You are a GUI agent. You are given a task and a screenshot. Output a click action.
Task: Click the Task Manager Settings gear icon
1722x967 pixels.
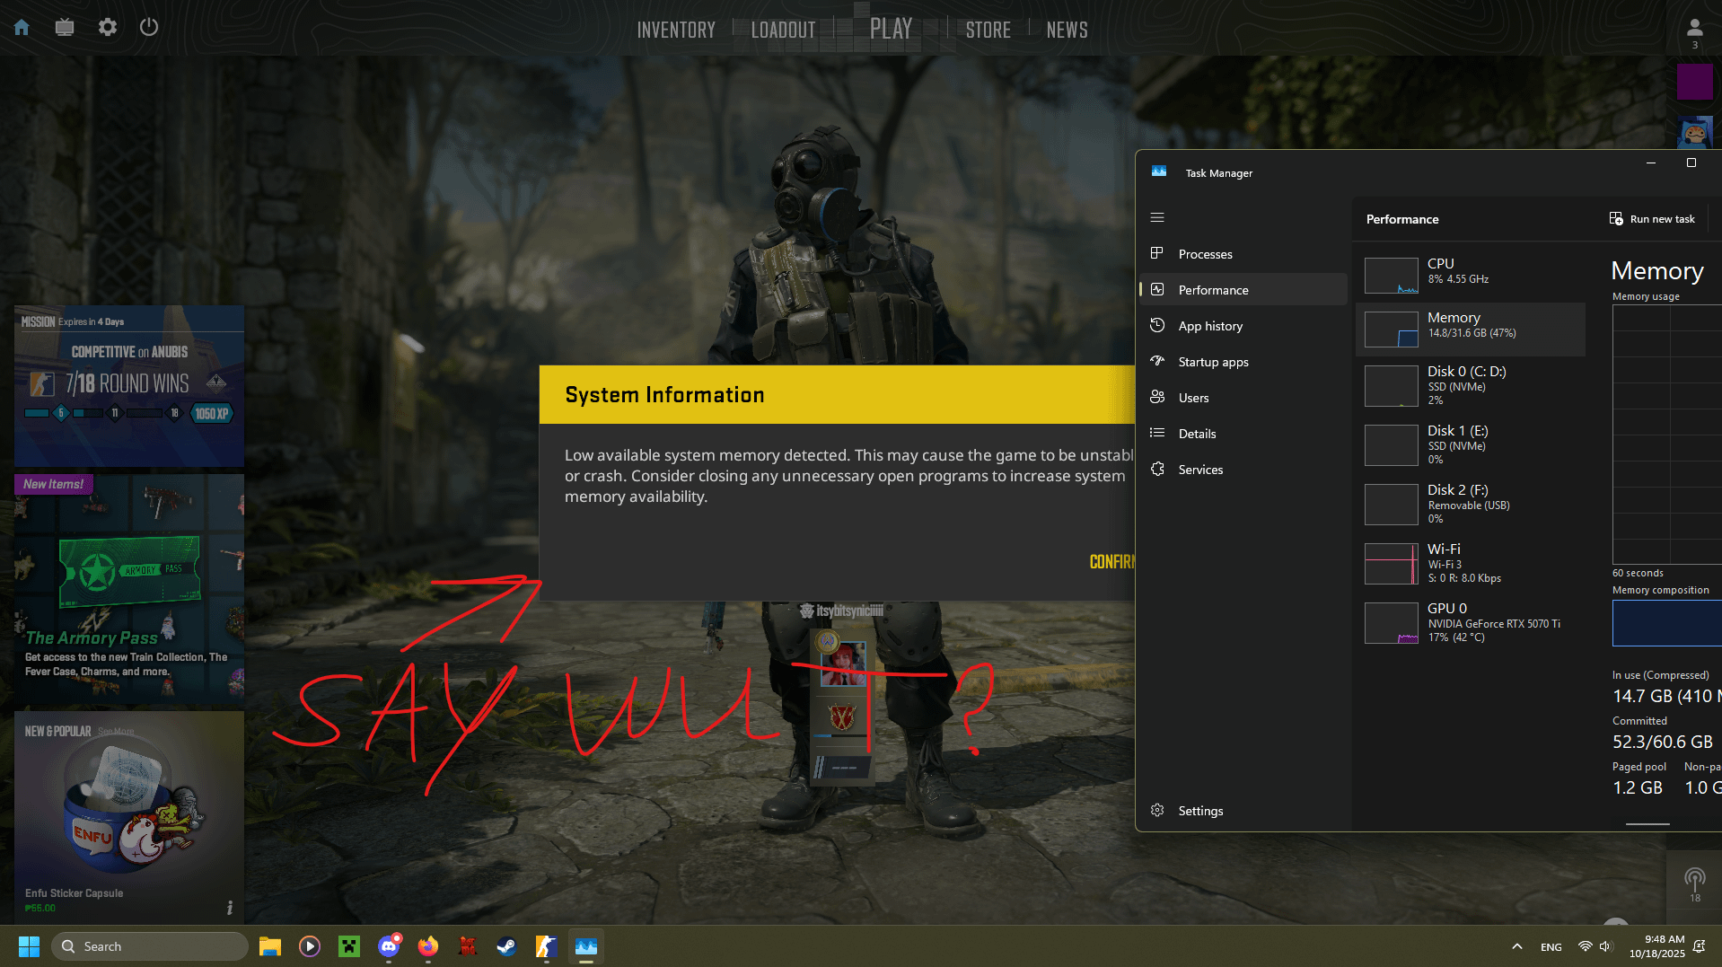point(1157,811)
